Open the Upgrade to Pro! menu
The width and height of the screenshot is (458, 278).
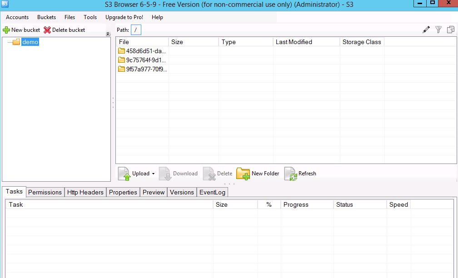click(x=124, y=17)
